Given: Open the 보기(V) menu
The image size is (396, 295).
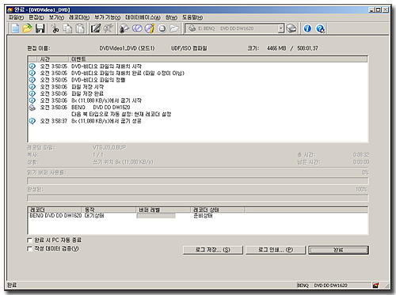Looking at the screenshot, I should pos(56,17).
